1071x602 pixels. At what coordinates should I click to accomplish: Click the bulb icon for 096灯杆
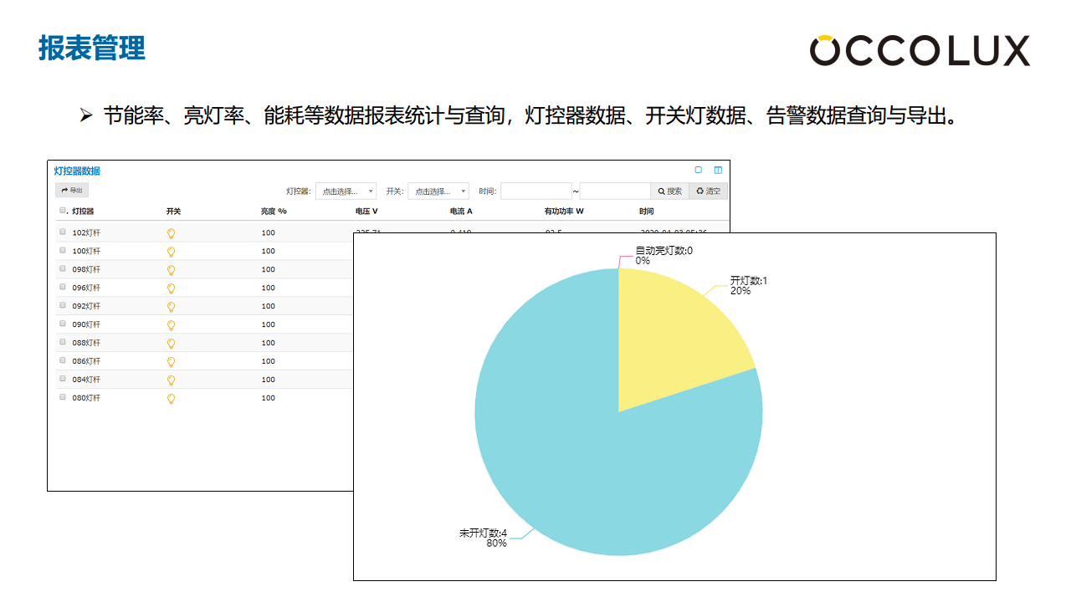click(172, 288)
